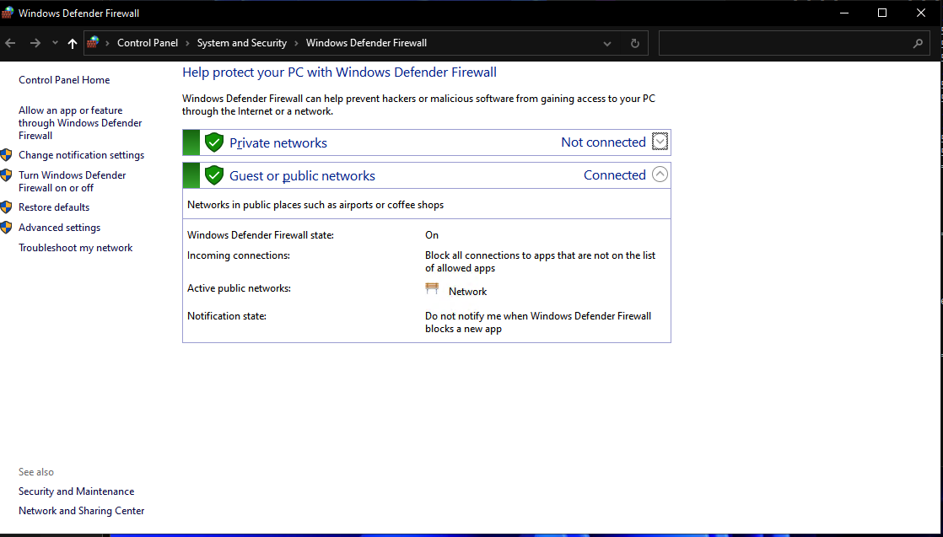The width and height of the screenshot is (943, 537).
Task: Select the shield icon next to Advanced settings
Action: click(8, 227)
